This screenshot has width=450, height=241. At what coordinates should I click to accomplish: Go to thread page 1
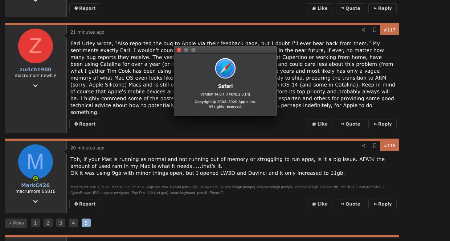35,223
